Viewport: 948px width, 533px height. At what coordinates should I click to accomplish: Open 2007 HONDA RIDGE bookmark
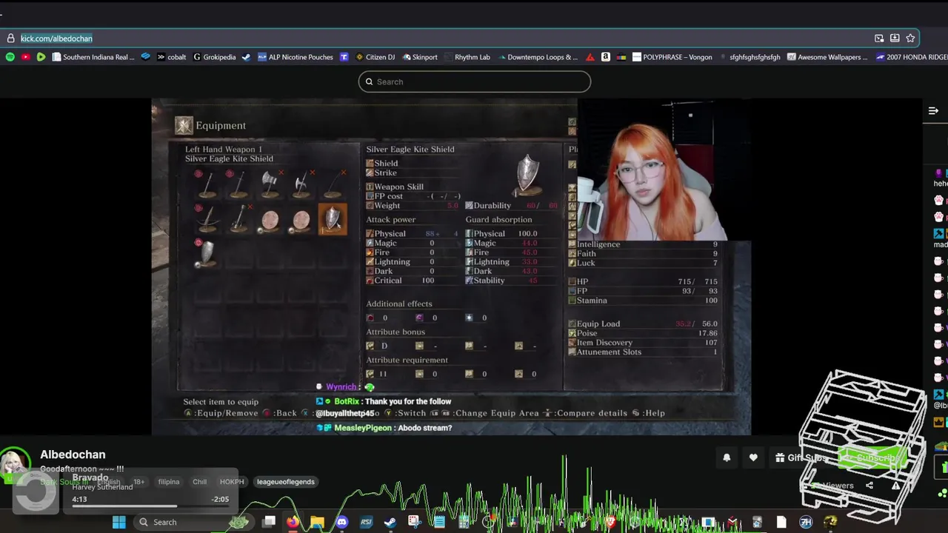[x=911, y=57]
